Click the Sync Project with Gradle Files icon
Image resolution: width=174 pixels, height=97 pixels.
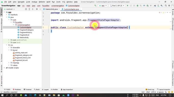(155, 5)
